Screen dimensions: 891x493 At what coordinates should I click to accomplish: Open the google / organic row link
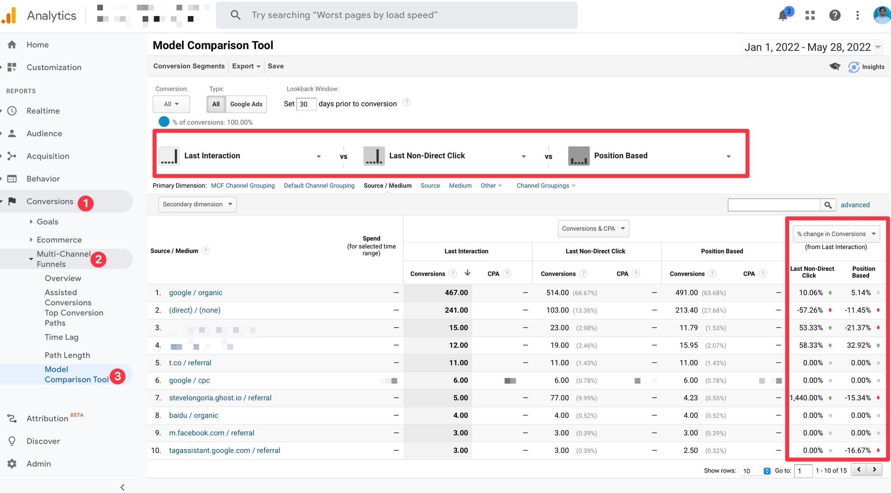[196, 293]
